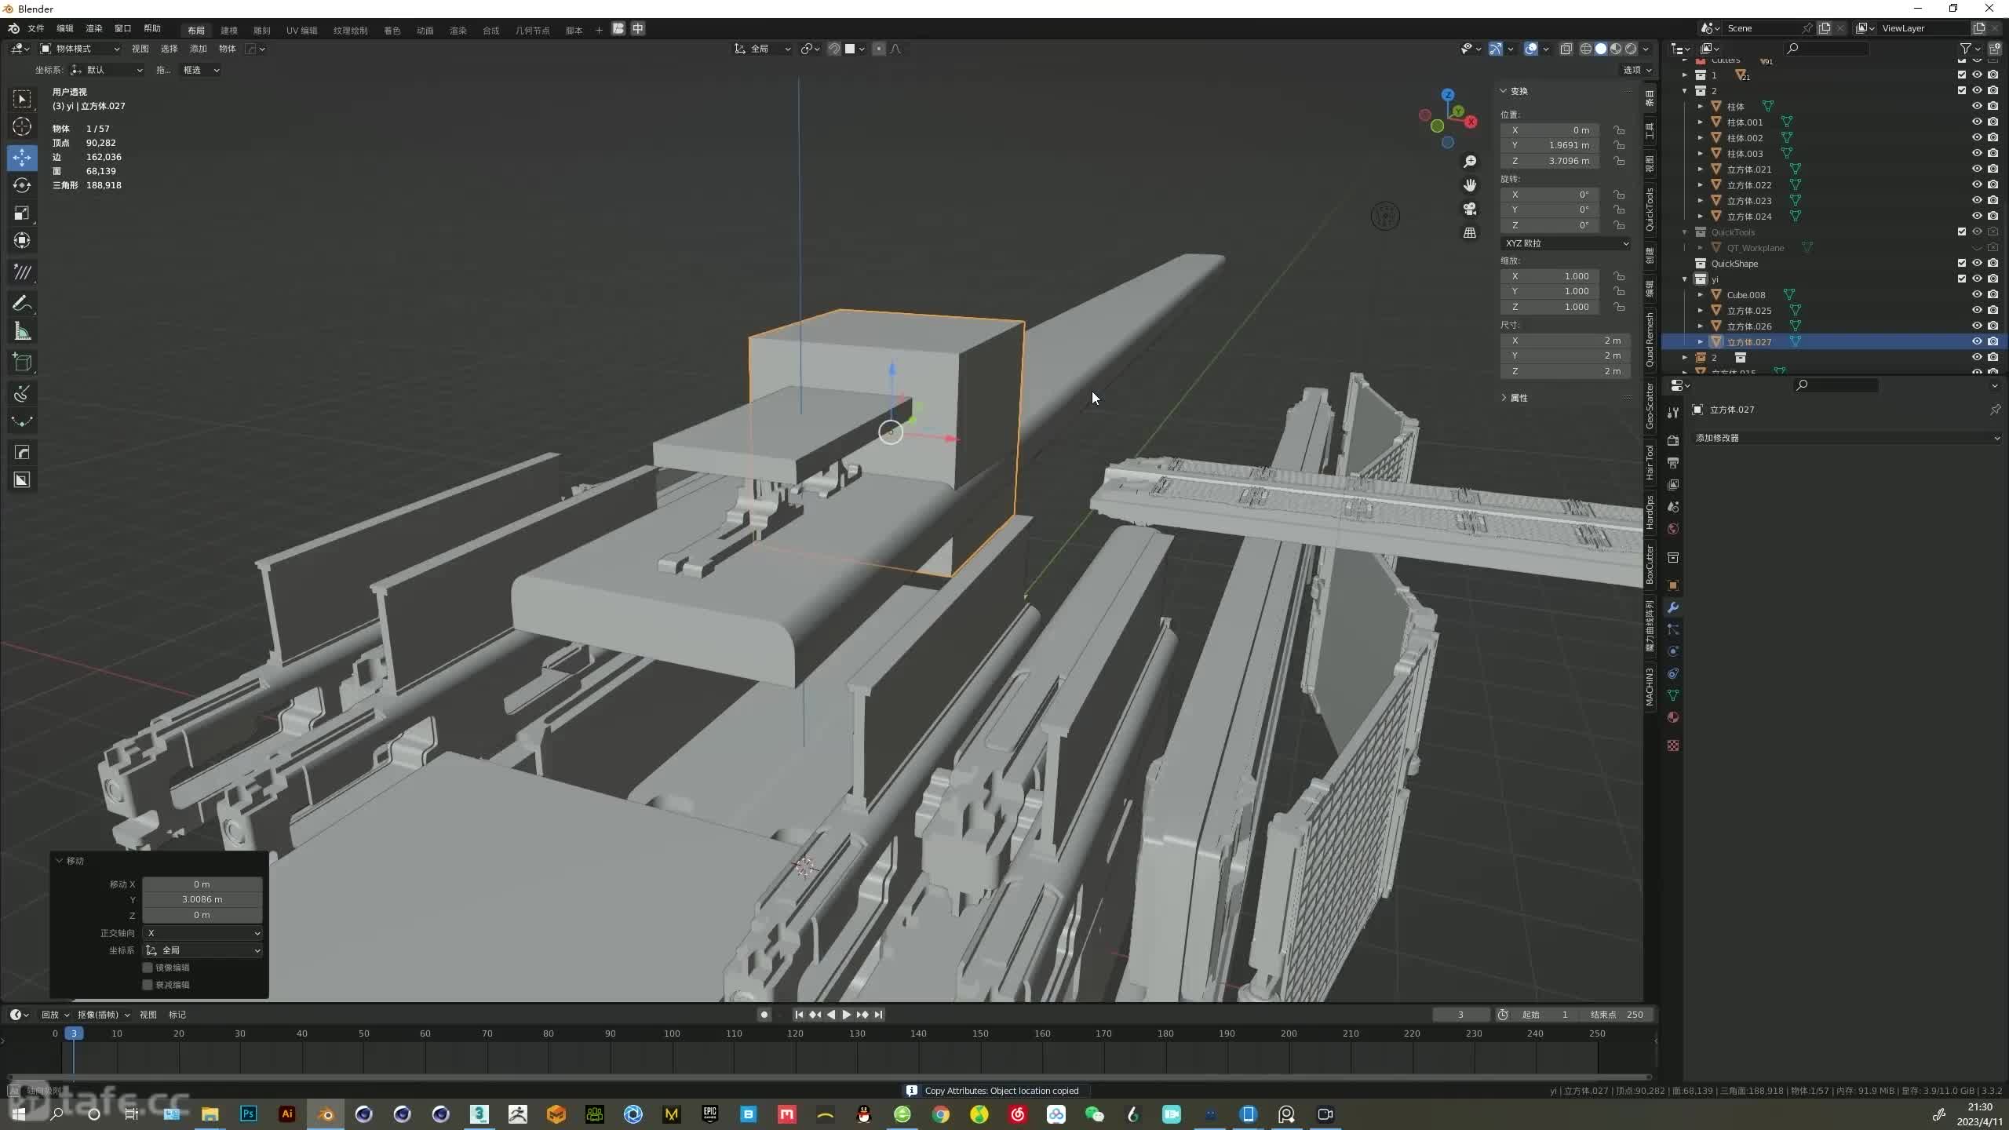Image resolution: width=2009 pixels, height=1130 pixels.
Task: Hide 立方体.027 in the outliner
Action: 1978,342
